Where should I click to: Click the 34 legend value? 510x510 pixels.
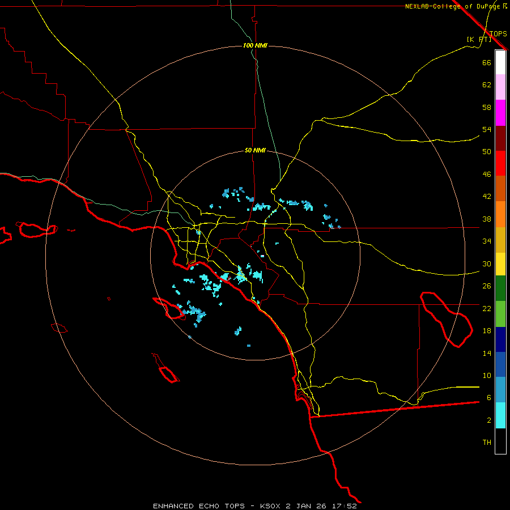(487, 241)
